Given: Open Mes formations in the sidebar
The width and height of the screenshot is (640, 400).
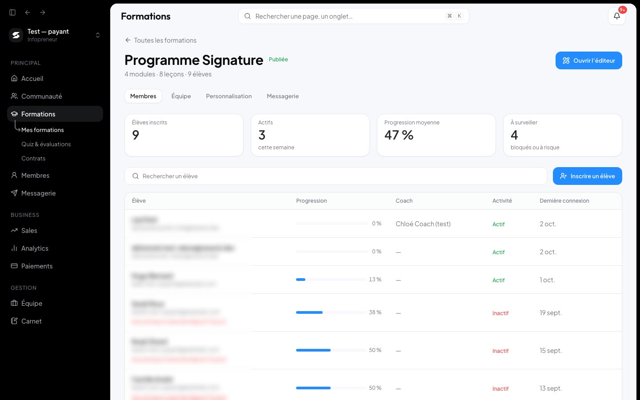Looking at the screenshot, I should [x=43, y=130].
